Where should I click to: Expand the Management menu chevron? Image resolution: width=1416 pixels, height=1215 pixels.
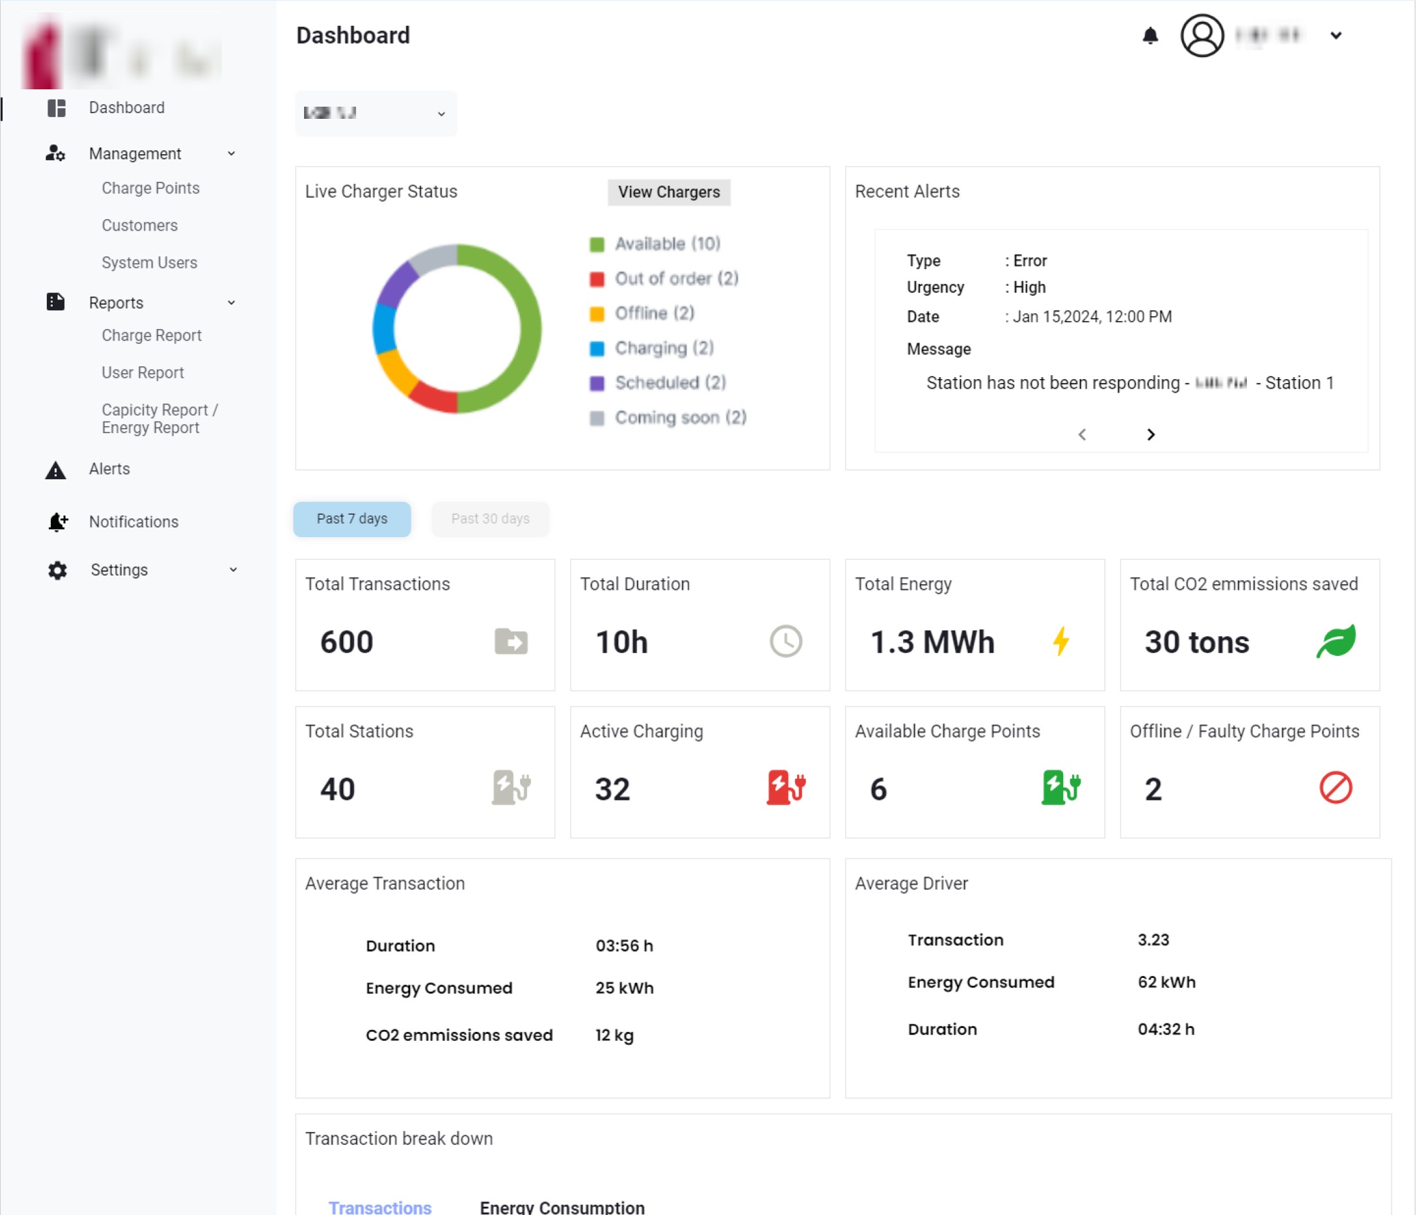(x=231, y=154)
